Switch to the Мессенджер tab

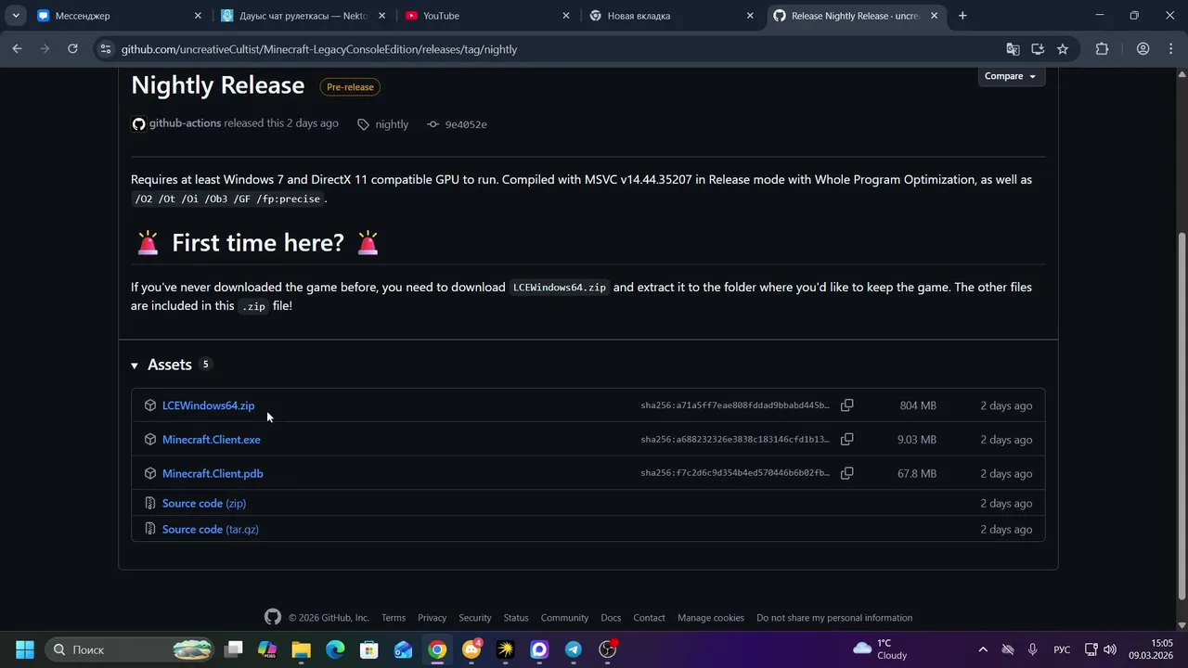pyautogui.click(x=119, y=16)
